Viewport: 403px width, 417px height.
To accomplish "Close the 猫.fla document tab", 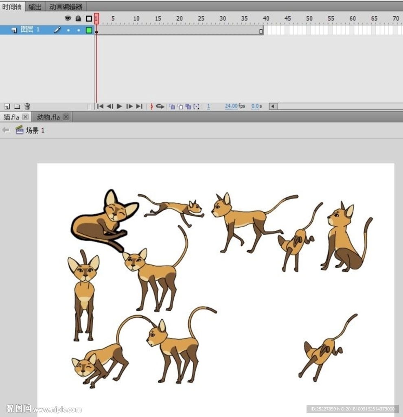I will 26,117.
